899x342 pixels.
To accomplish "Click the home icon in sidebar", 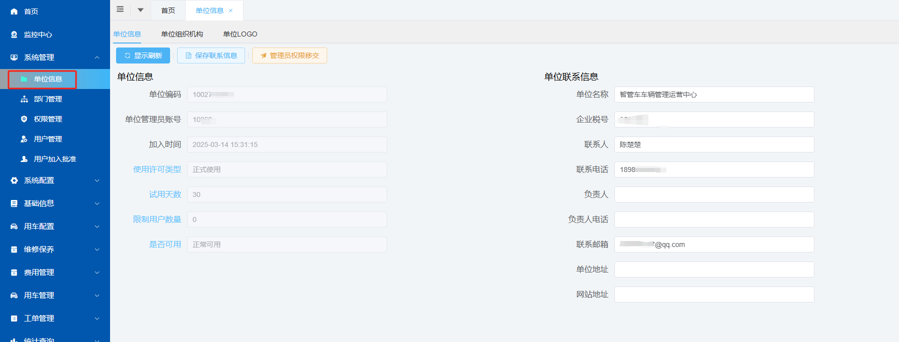I will coord(14,11).
